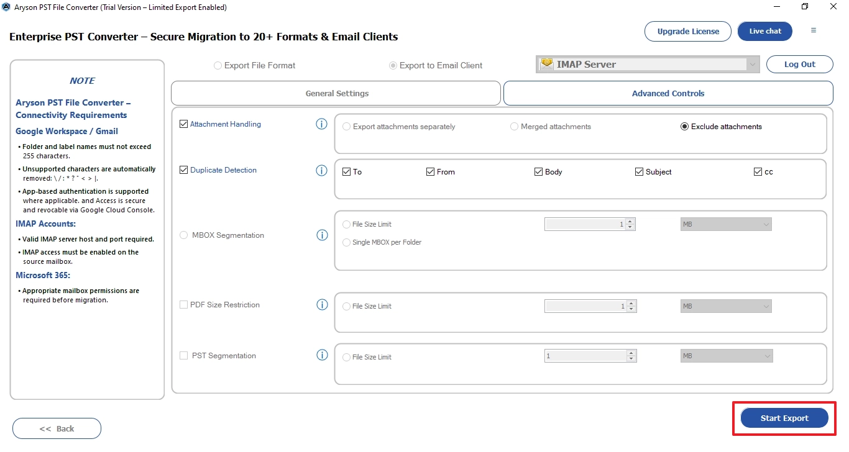Click the IMAP Server envelope icon

pos(547,64)
